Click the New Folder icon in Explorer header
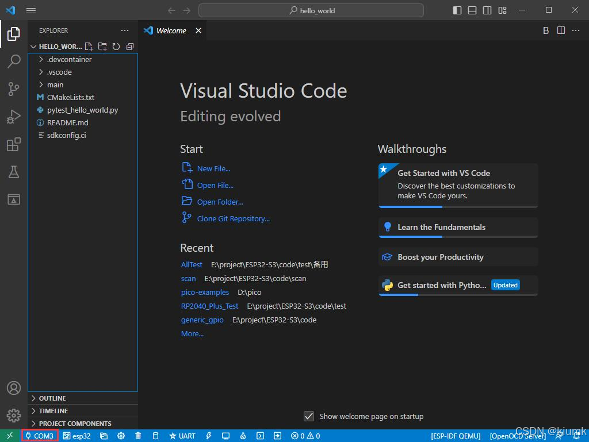This screenshot has height=442, width=589. click(102, 47)
